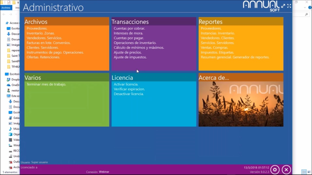The width and height of the screenshot is (312, 175).
Task: Click Cuentas por cobrar link
Action: click(x=129, y=29)
